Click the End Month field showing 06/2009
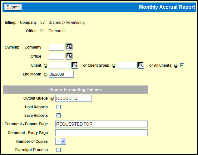 pos(61,74)
